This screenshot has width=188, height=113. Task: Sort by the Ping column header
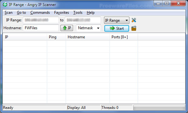point(56,37)
